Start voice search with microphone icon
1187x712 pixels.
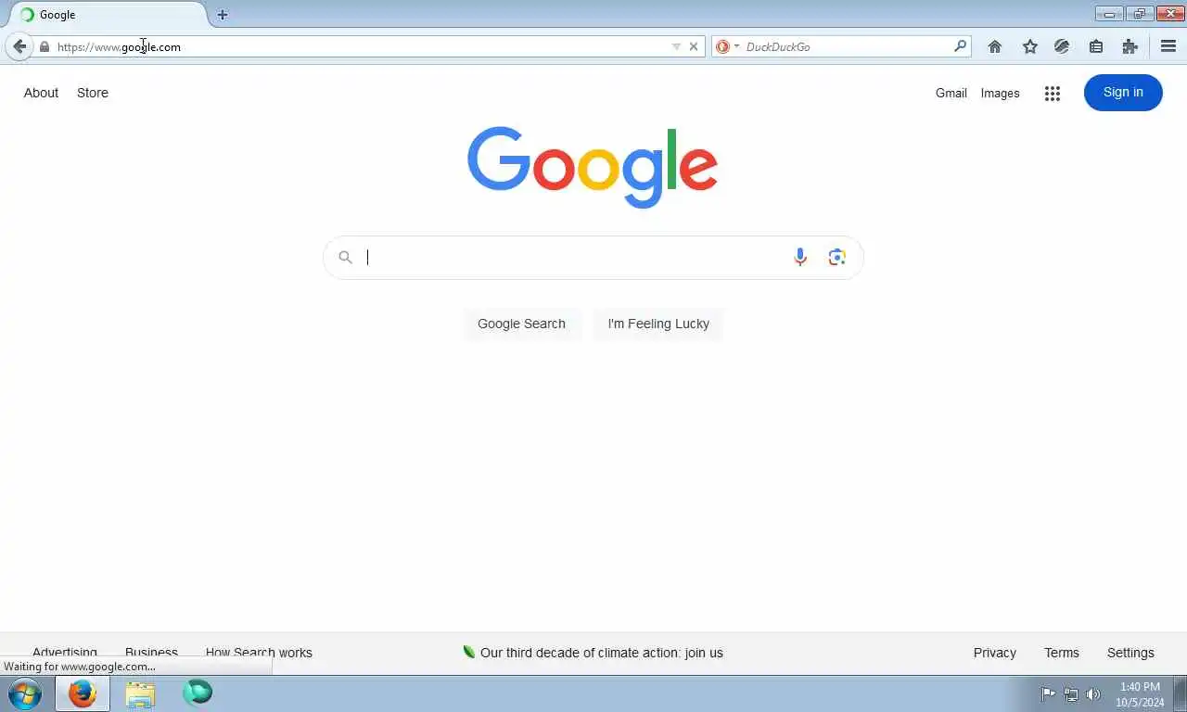tap(800, 258)
